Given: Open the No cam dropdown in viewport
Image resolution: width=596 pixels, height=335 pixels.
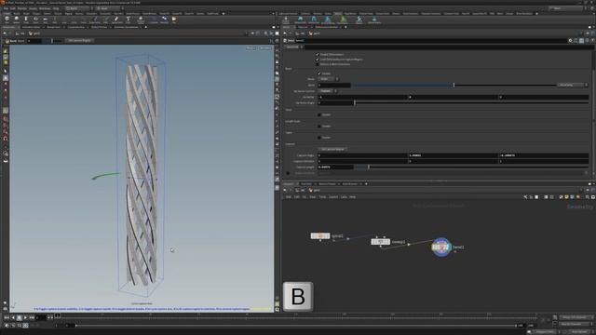Looking at the screenshot, I should [264, 48].
